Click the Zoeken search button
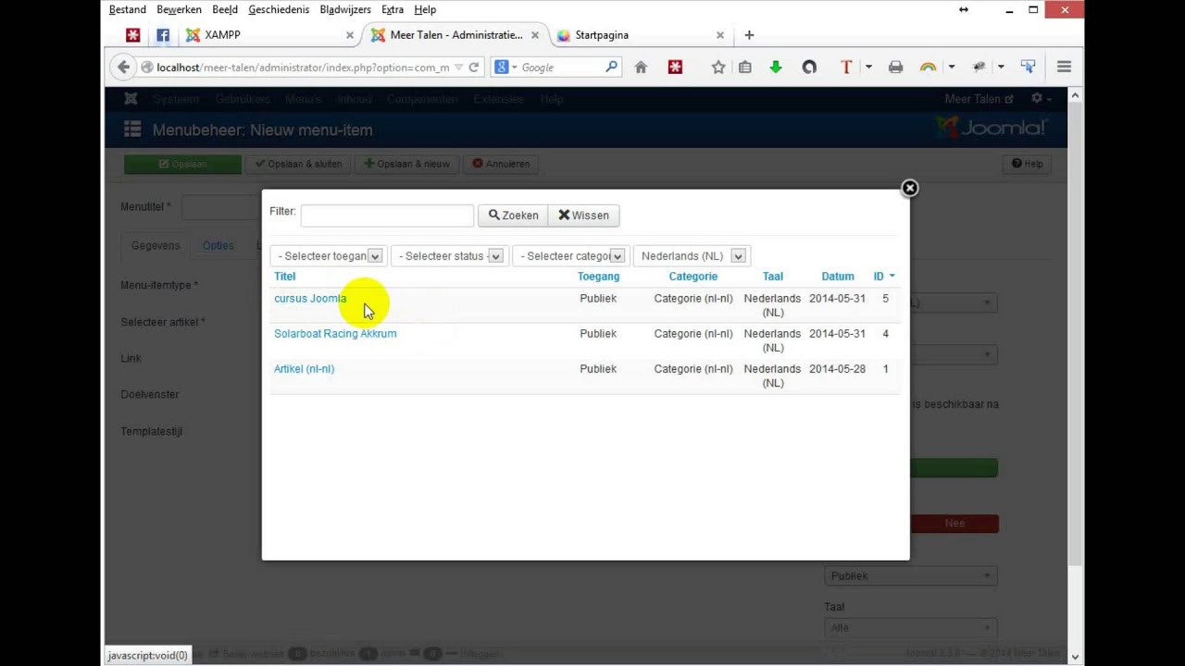1185x666 pixels. click(513, 216)
